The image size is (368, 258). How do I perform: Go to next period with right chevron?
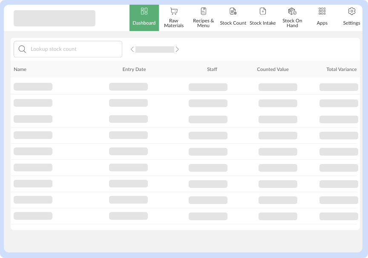coord(177,49)
